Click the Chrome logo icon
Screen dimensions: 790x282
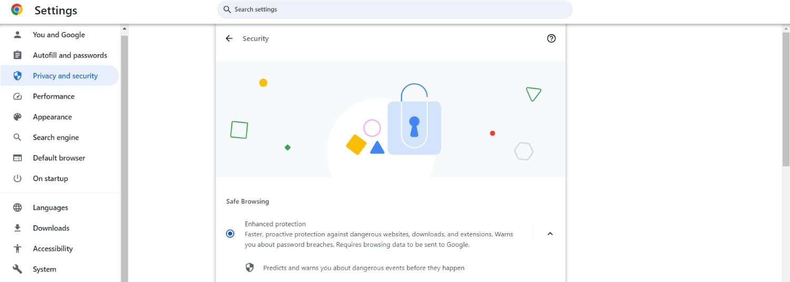pos(17,9)
